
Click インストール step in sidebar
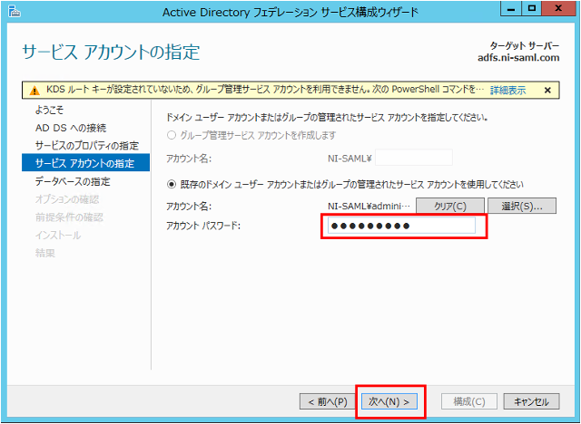[58, 236]
